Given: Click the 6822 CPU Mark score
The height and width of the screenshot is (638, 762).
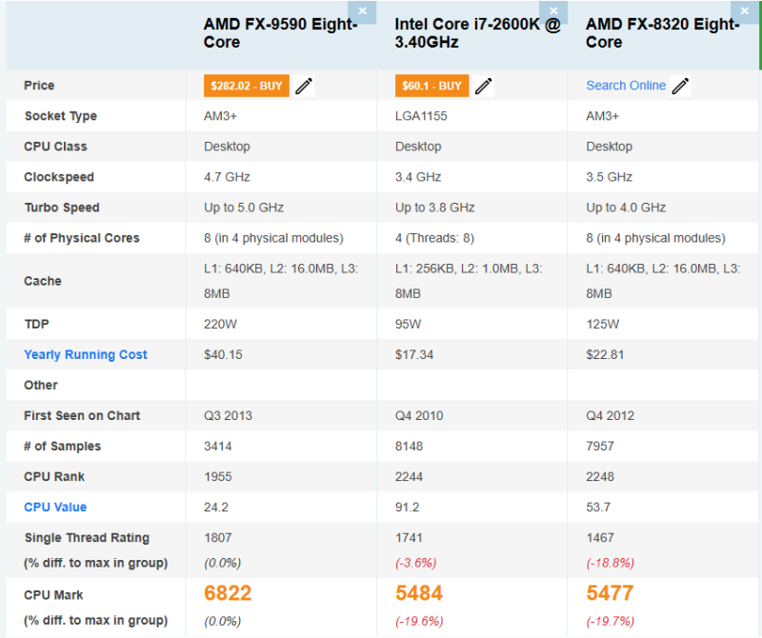Looking at the screenshot, I should pyautogui.click(x=228, y=593).
